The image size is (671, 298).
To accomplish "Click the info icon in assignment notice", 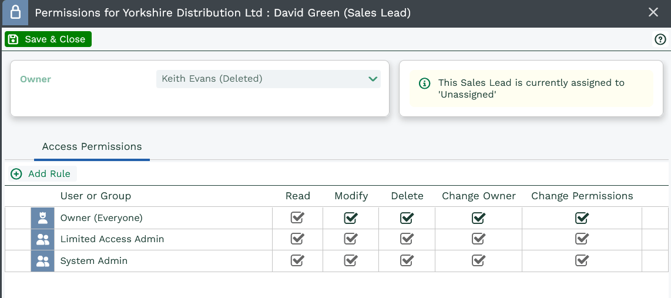I will point(424,83).
